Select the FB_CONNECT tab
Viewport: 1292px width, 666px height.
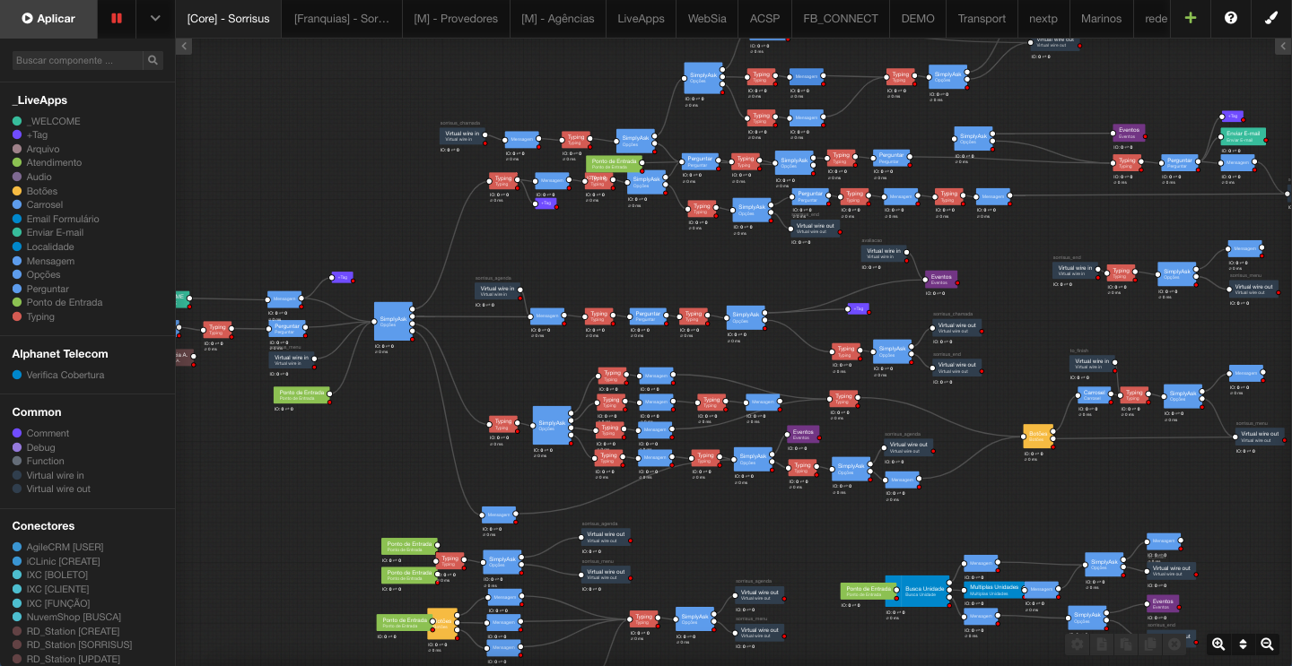click(x=840, y=18)
